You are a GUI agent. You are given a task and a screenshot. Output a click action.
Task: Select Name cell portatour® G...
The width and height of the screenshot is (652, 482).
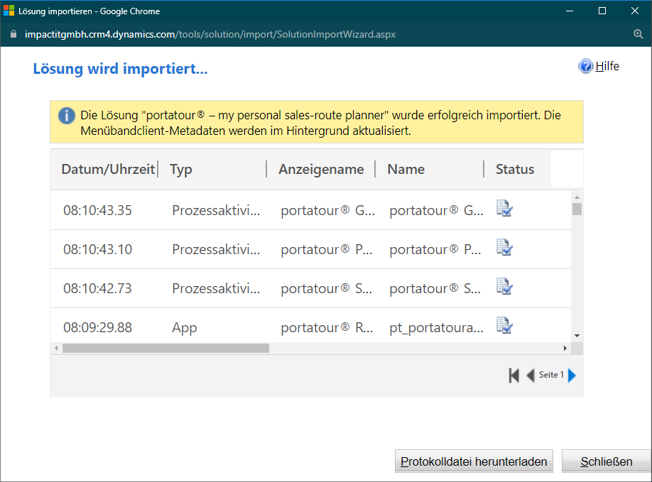click(436, 210)
